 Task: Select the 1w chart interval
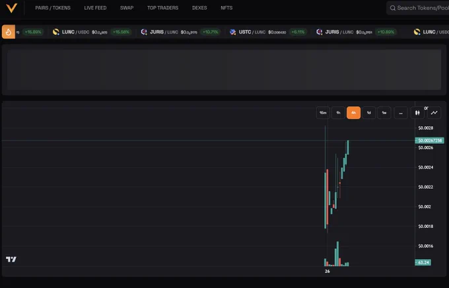[x=384, y=112]
